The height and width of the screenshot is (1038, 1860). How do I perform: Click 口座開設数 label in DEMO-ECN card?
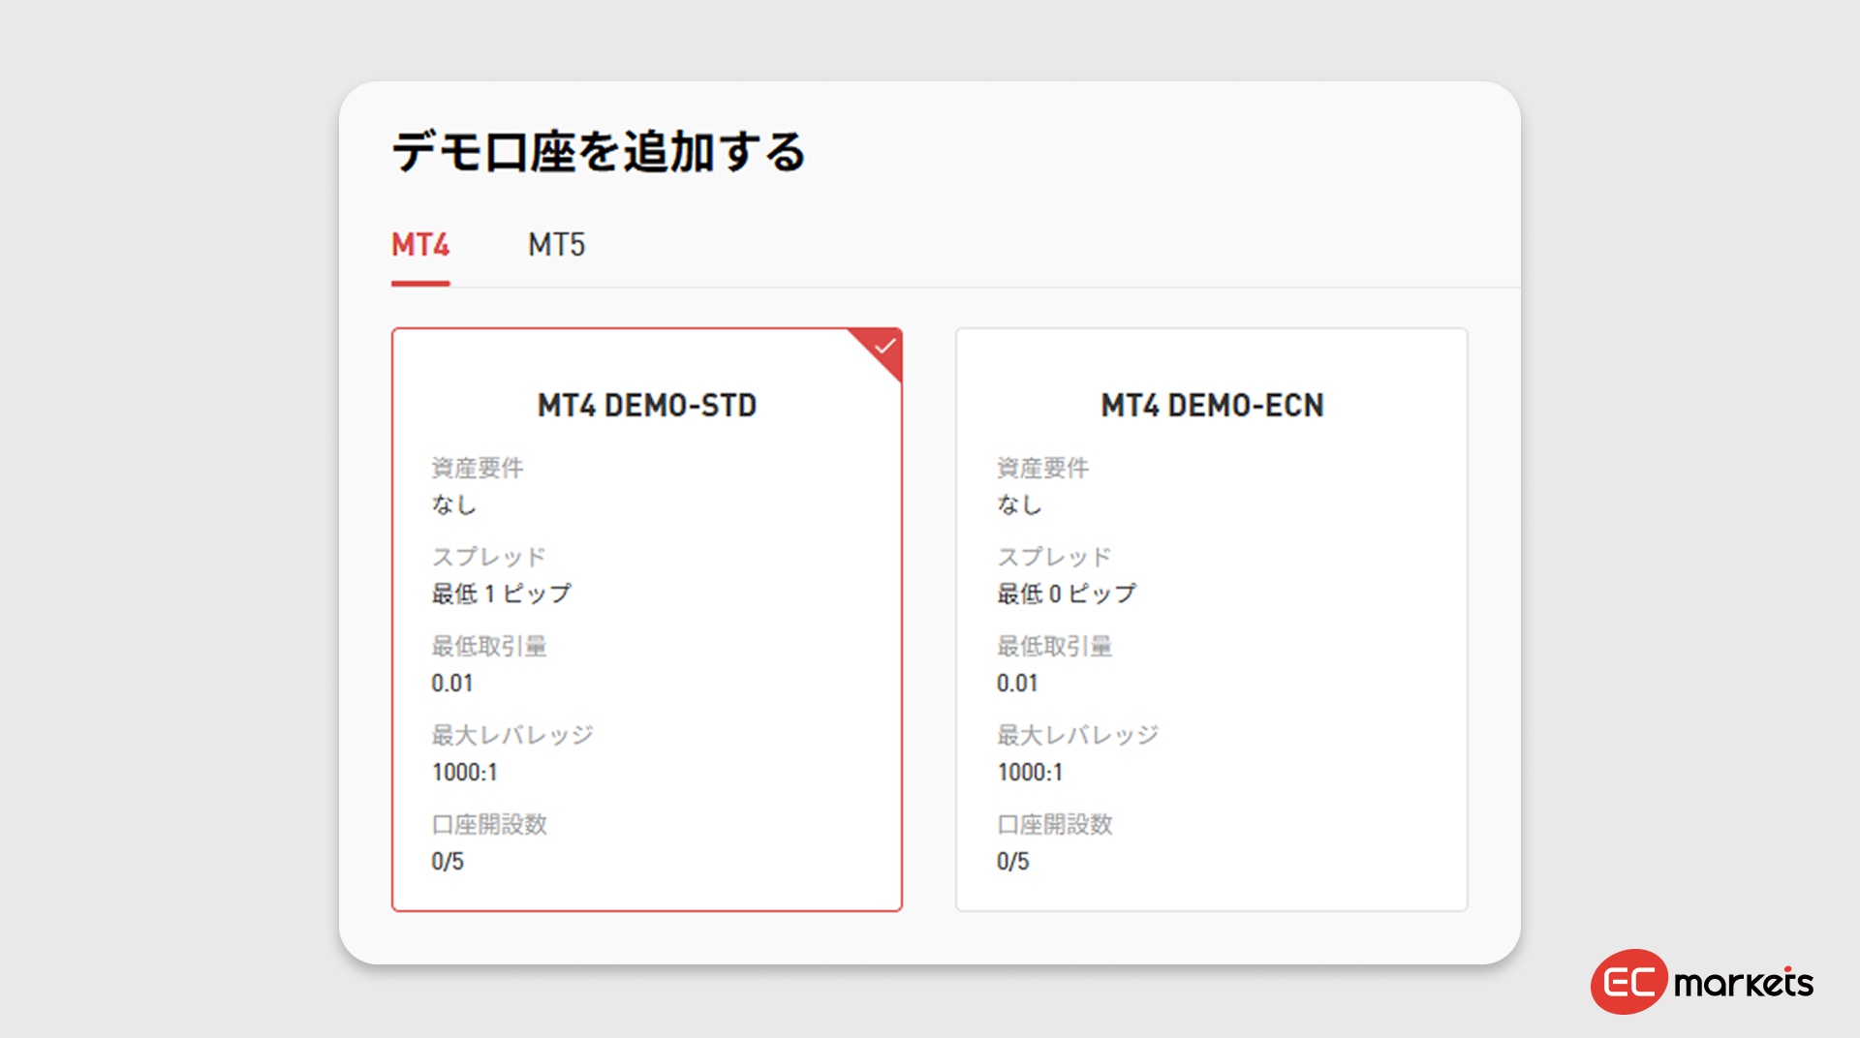pos(1055,825)
